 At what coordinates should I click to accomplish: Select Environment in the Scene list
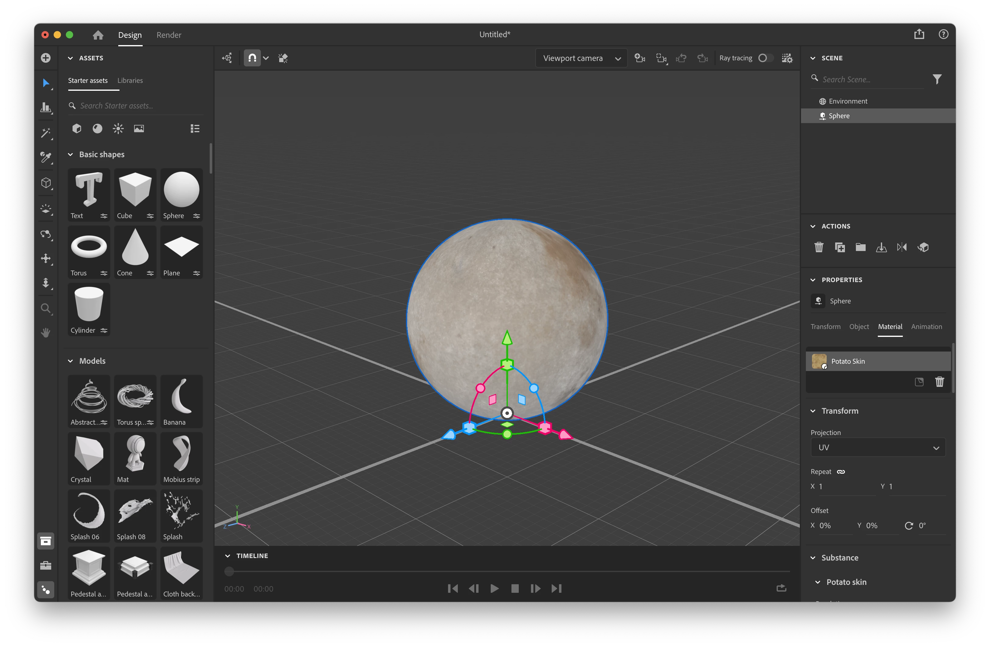847,101
